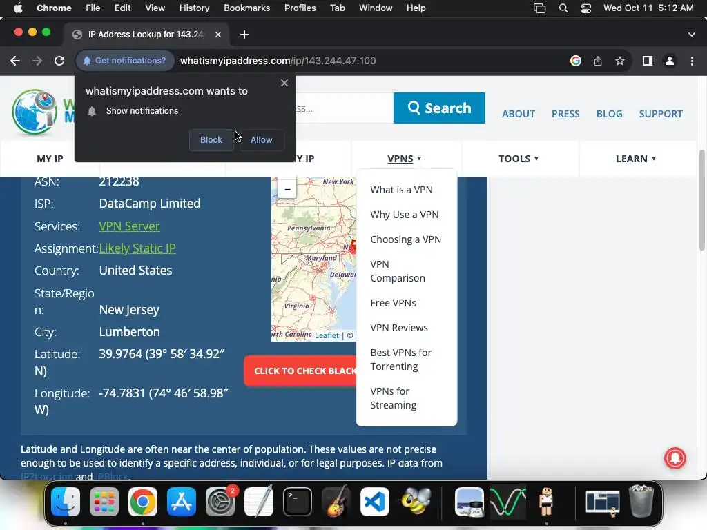This screenshot has height=530, width=707.
Task: Click the red Check Blacklist button
Action: (x=301, y=371)
